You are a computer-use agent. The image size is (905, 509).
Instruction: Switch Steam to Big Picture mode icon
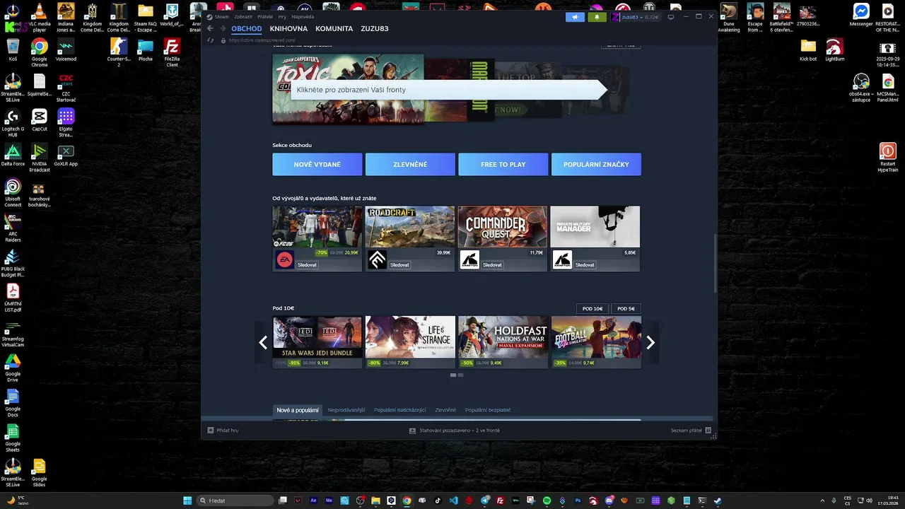pyautogui.click(x=671, y=17)
